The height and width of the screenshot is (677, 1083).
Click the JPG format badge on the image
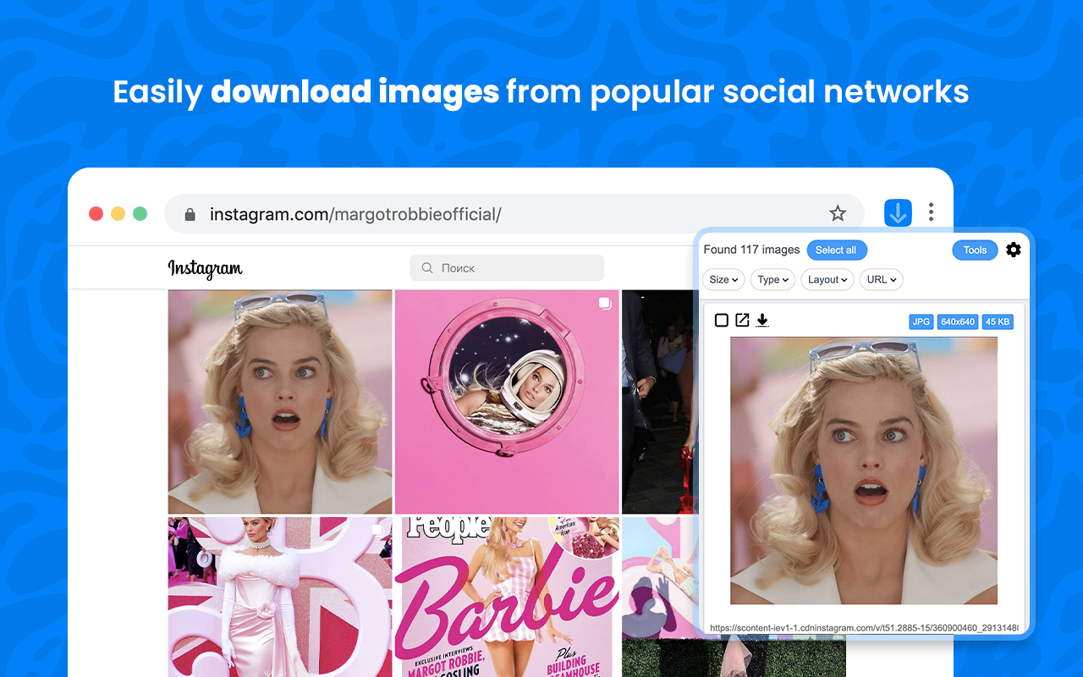921,322
